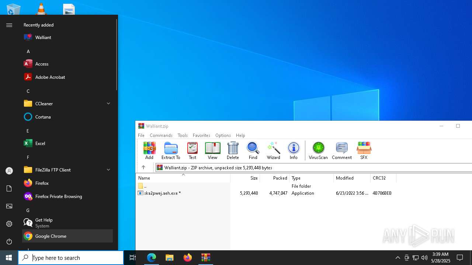Open the Find magnifier tool
Screen dimensions: 472x265
(253, 151)
